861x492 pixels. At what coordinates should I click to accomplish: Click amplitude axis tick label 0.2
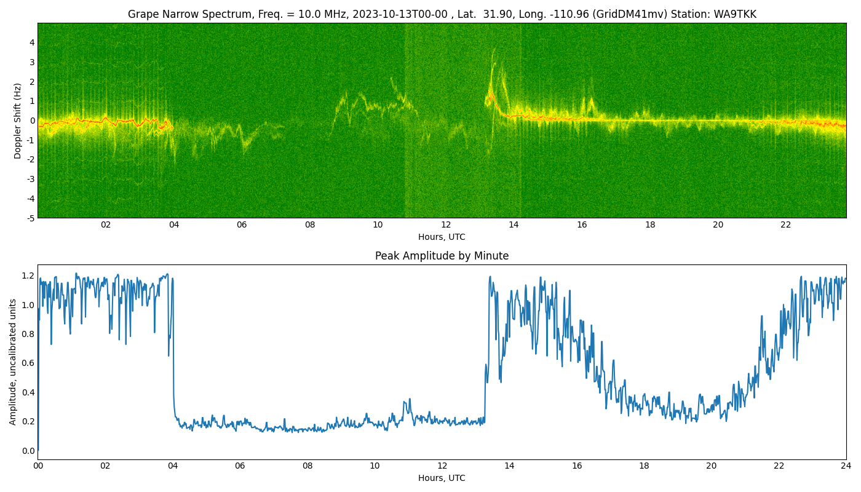coord(28,421)
